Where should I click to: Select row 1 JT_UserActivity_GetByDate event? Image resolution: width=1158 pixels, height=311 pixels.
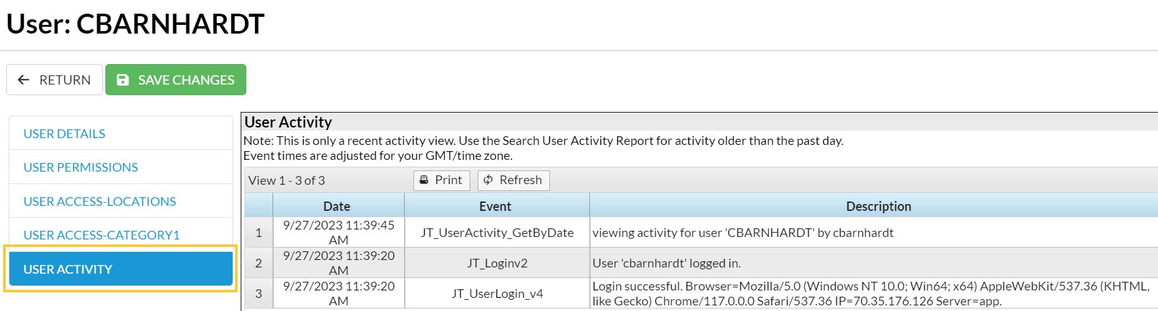tap(497, 233)
